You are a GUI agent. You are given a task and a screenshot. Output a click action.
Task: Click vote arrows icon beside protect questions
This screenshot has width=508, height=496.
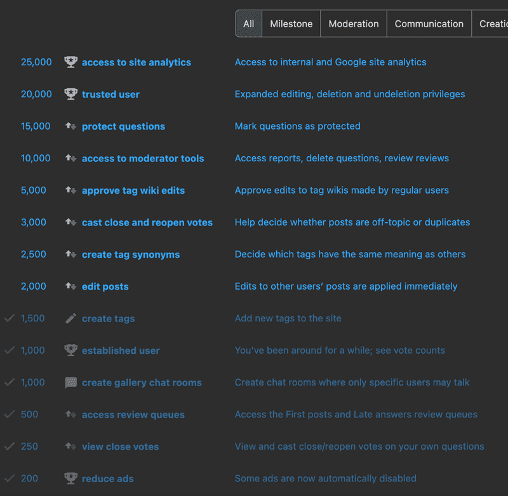tap(70, 126)
